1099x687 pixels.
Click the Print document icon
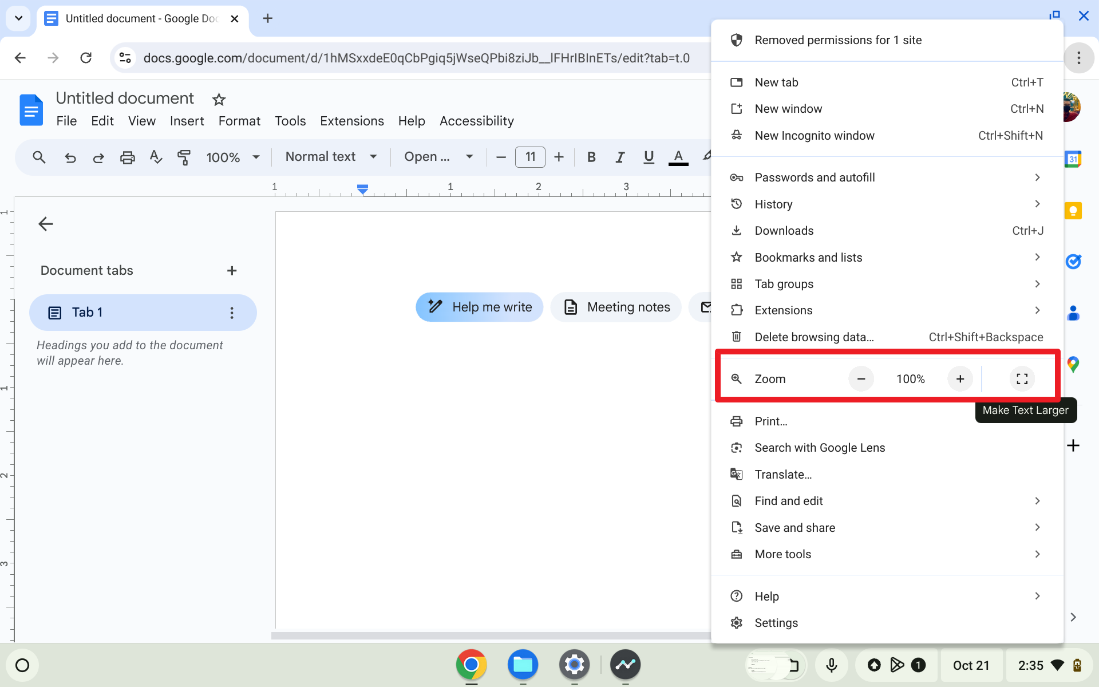(x=126, y=157)
